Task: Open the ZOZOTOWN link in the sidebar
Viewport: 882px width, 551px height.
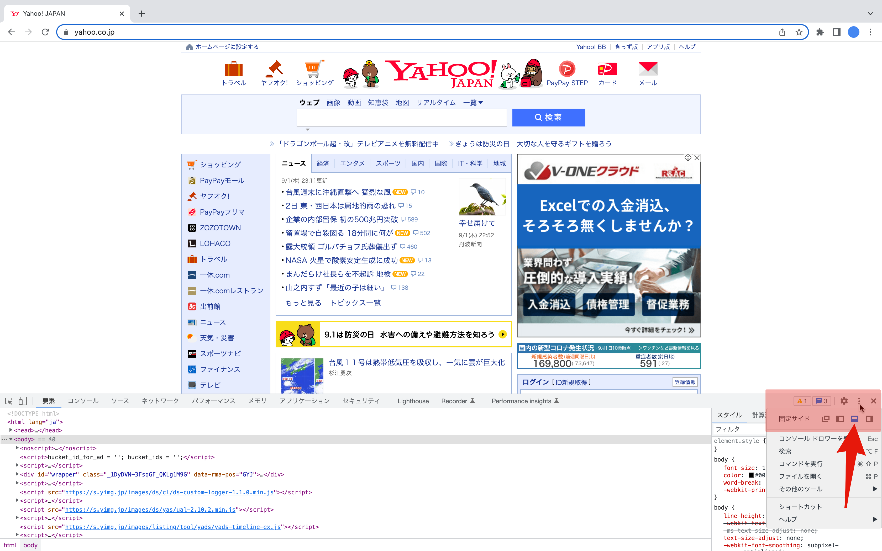Action: (220, 227)
